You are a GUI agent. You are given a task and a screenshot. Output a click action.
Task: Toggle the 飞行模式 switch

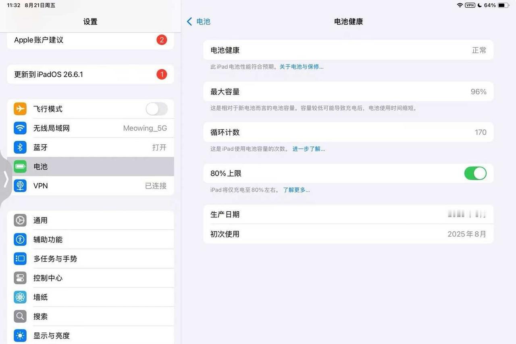[156, 109]
